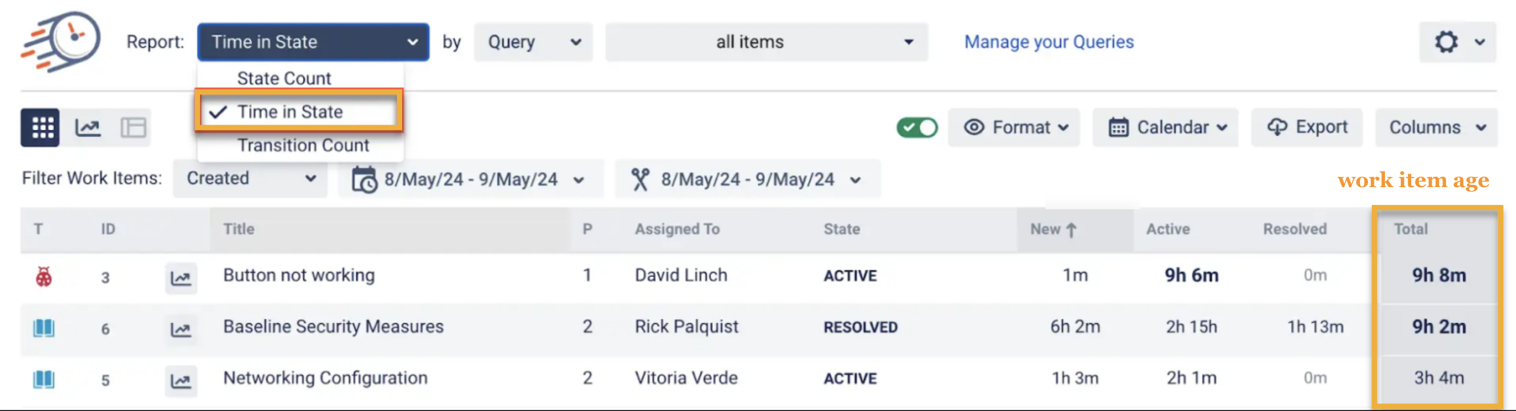Click the book icon beside Baseline Security Measures
The height and width of the screenshot is (411, 1516).
pos(44,328)
